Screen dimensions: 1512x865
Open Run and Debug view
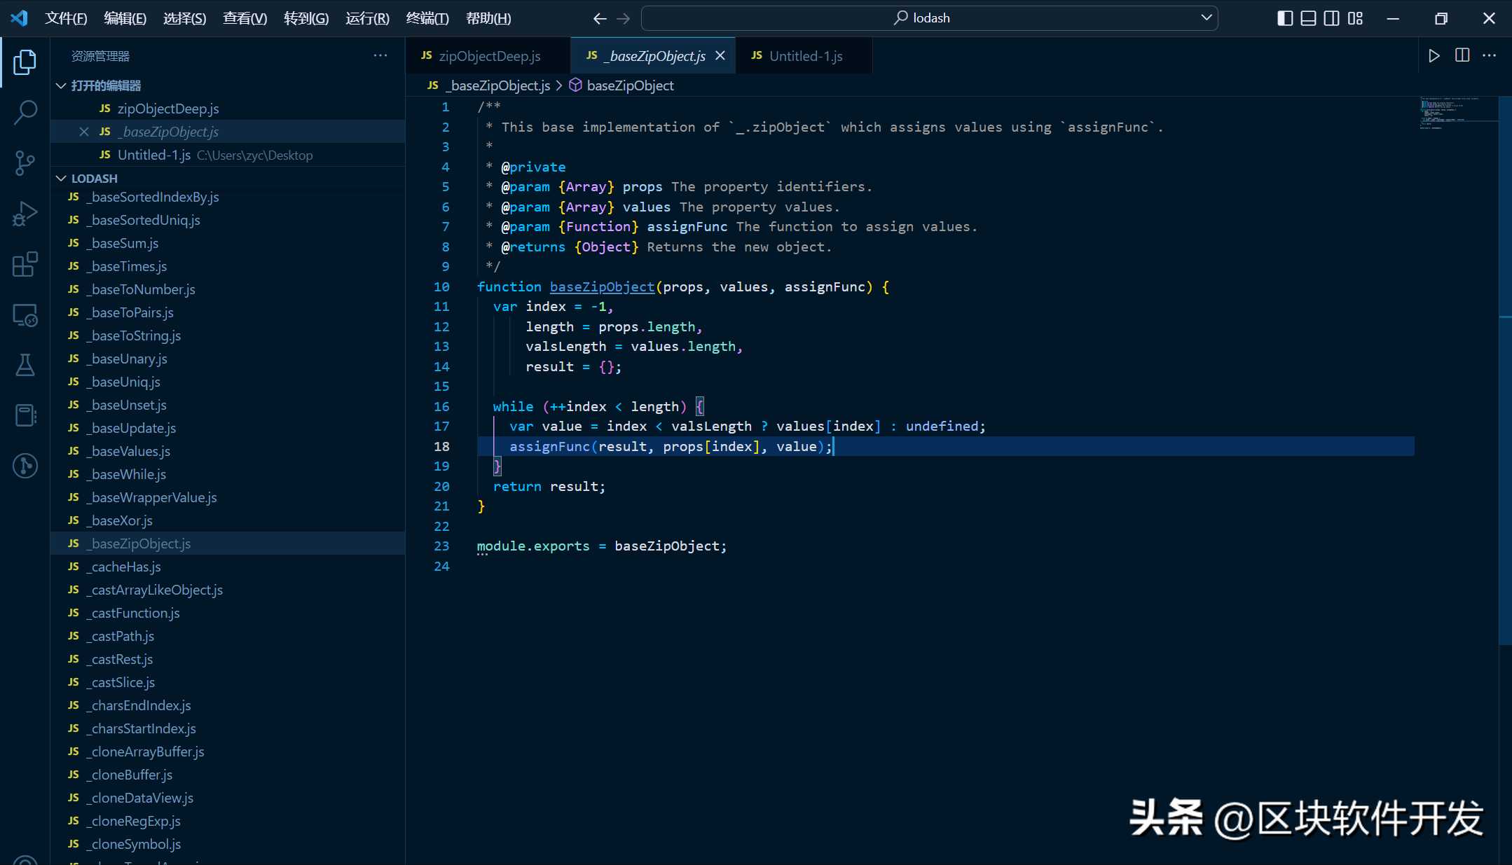[25, 214]
